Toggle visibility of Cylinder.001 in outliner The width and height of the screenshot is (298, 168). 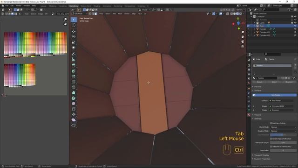tap(295, 32)
